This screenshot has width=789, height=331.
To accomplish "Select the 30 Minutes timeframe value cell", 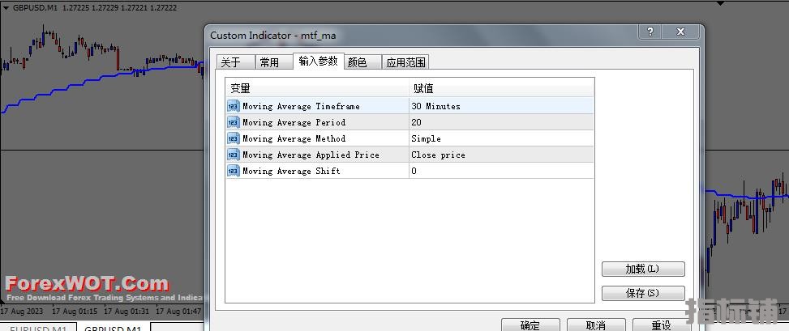I will point(500,106).
